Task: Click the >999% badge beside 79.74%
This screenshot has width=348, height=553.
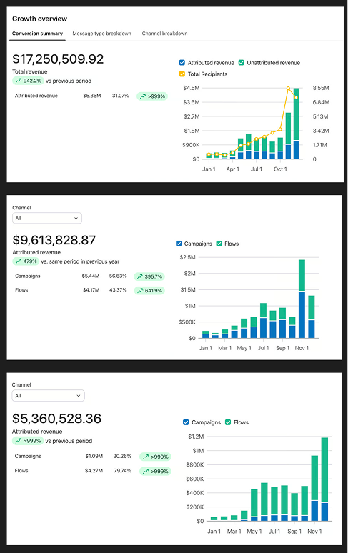Action: [155, 471]
